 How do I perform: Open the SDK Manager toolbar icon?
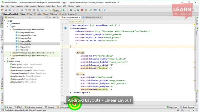[x=100, y=10]
